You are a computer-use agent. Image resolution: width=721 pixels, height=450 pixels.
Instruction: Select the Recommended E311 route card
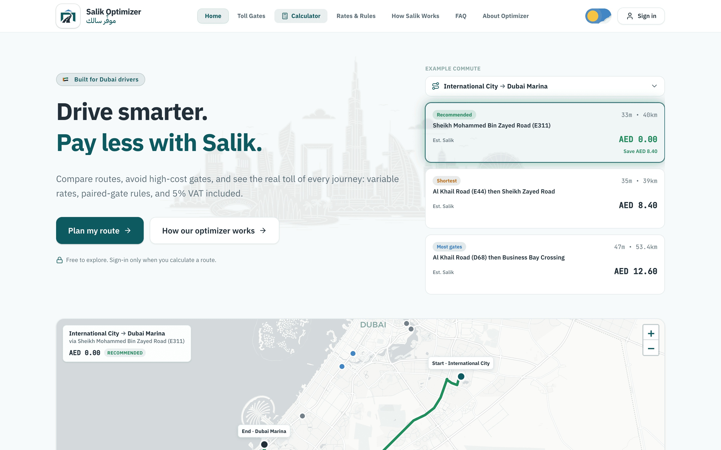click(545, 132)
